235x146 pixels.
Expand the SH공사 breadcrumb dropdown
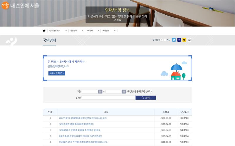[x=98, y=31]
